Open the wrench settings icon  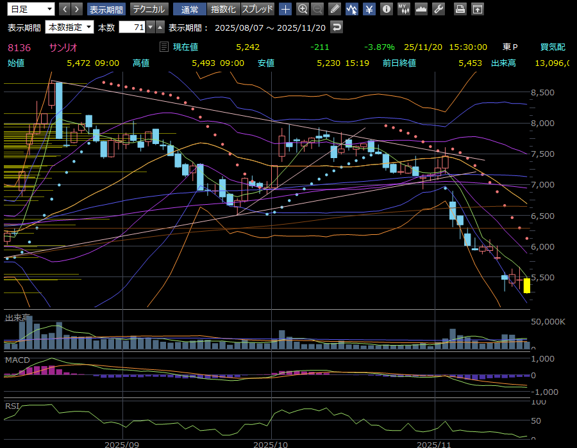tap(439, 9)
